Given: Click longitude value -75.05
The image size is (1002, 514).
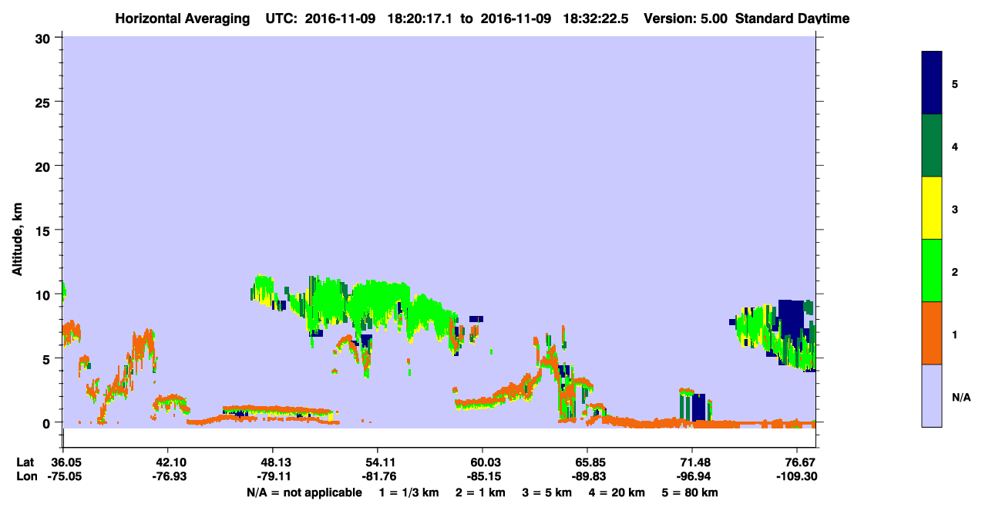Looking at the screenshot, I should 66,476.
